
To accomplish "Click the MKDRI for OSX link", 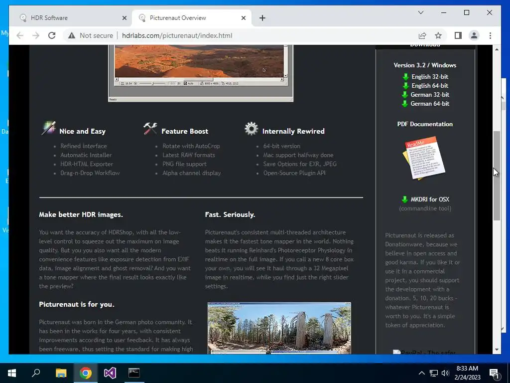I will click(430, 199).
